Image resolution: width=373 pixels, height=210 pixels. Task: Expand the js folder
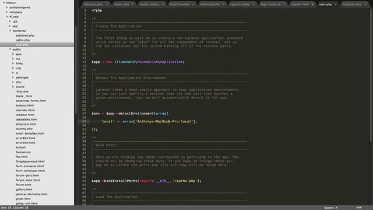click(13, 72)
